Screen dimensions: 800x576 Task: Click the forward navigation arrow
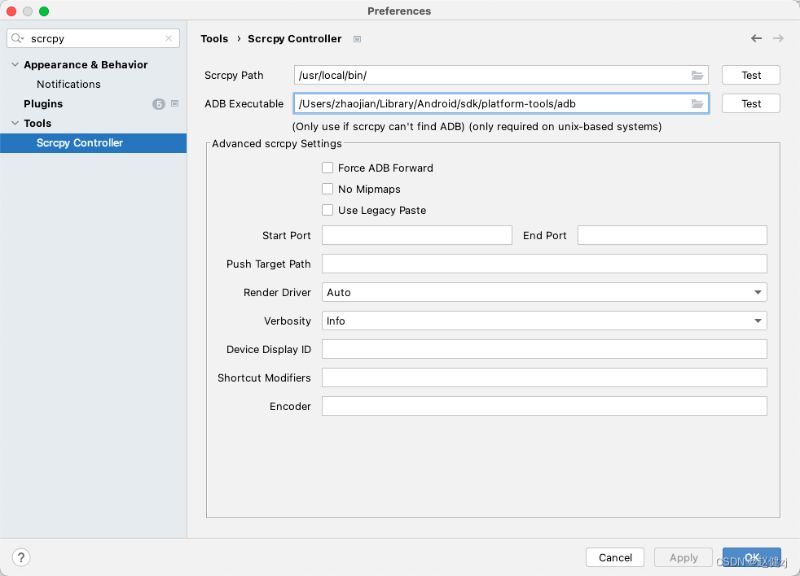777,37
